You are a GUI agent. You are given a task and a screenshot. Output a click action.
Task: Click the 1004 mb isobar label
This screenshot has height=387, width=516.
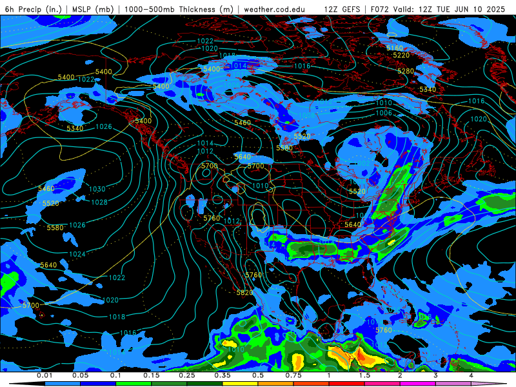[357, 182]
